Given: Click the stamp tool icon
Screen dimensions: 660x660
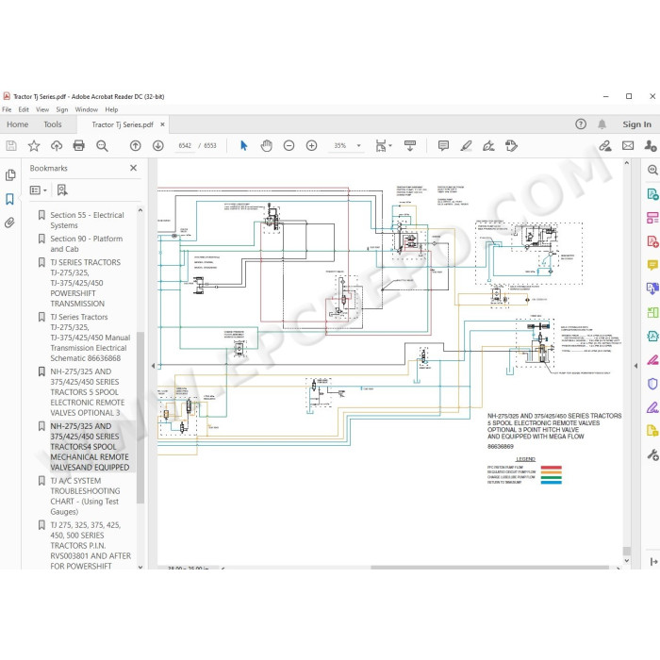Looking at the screenshot, I should (511, 145).
